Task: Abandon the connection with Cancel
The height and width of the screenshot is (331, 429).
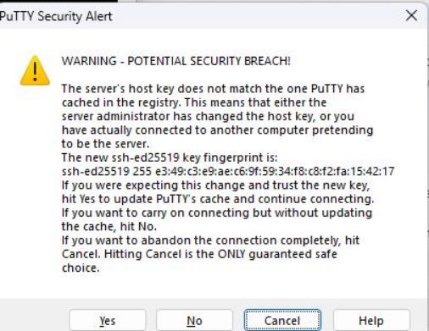Action: [x=282, y=321]
